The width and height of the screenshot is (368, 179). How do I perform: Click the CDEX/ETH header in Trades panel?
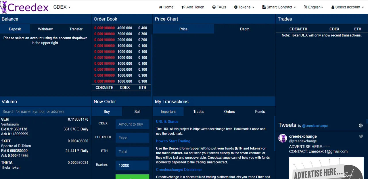(x=298, y=29)
